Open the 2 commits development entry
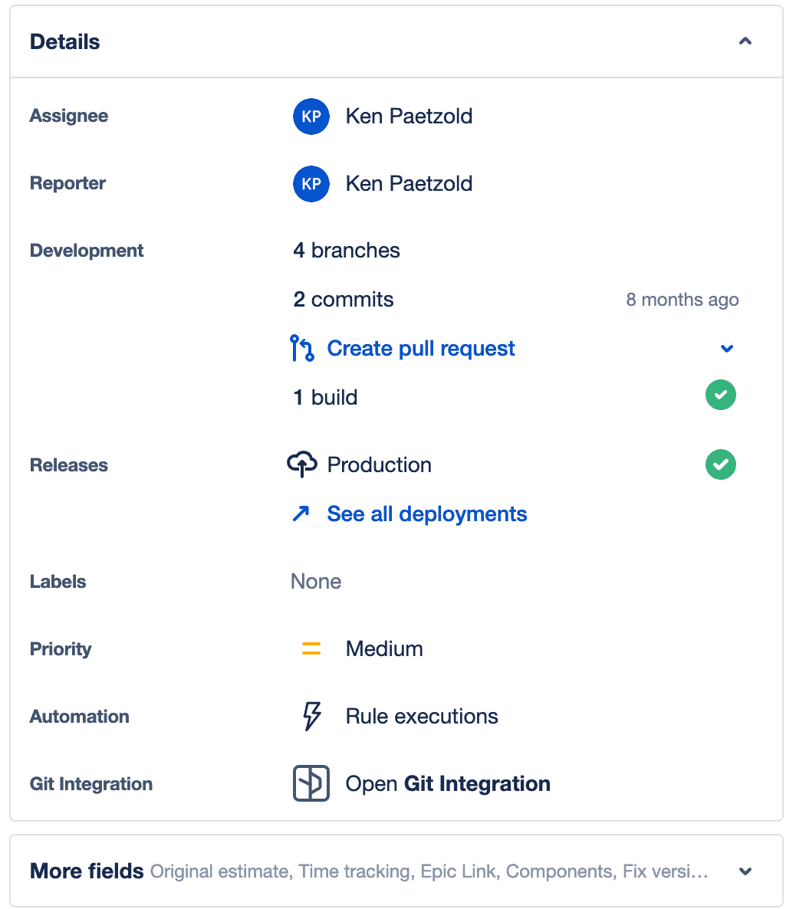 tap(344, 300)
